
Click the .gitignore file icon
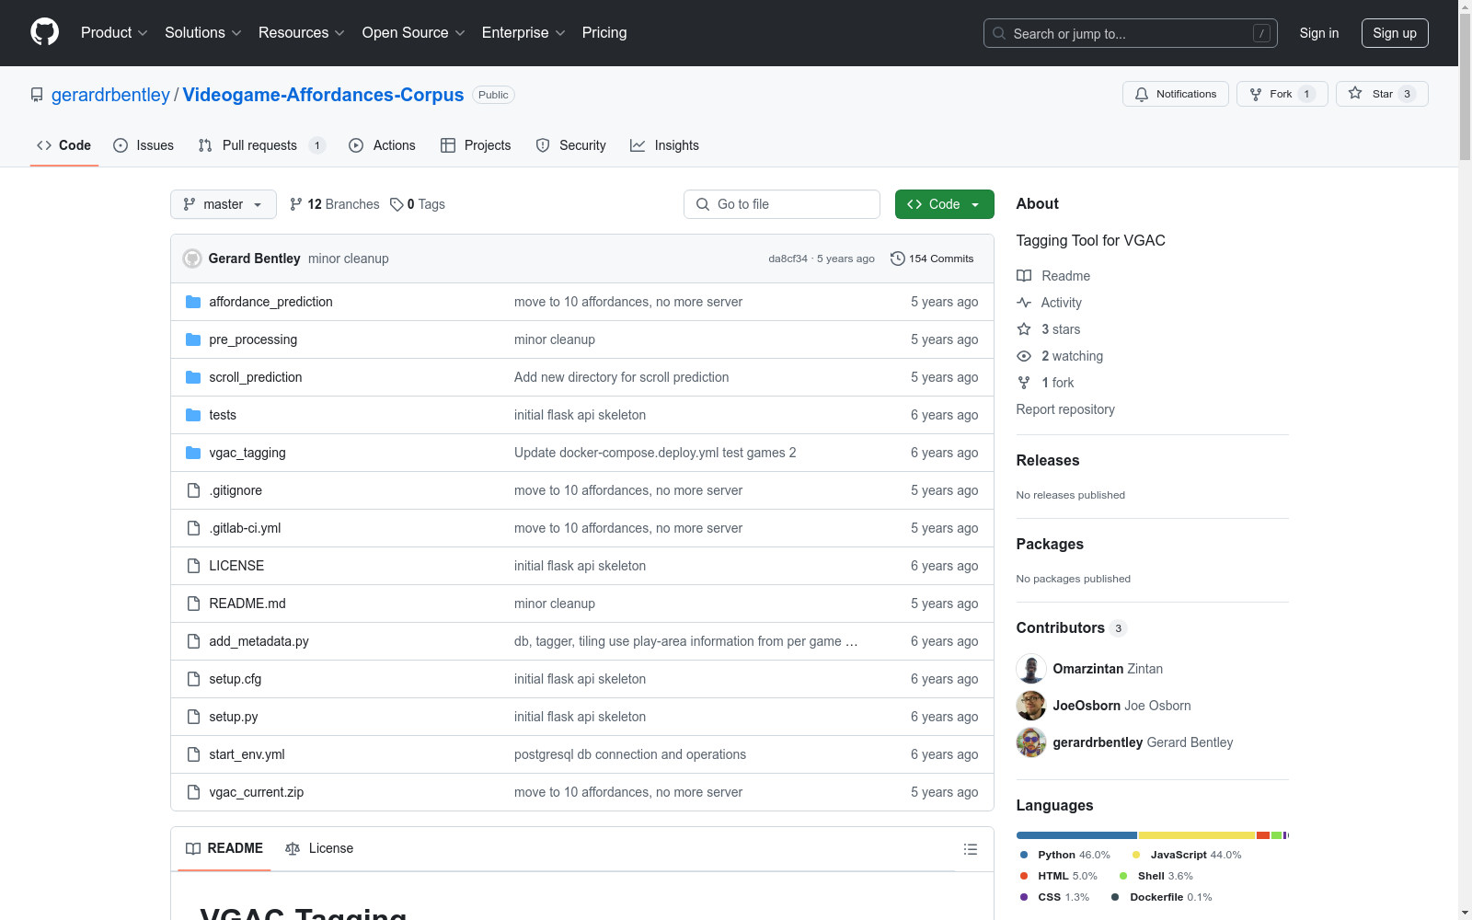pyautogui.click(x=193, y=490)
